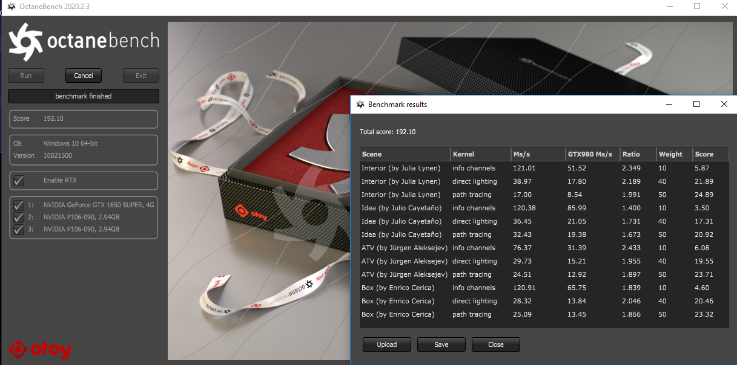Screen dimensions: 737x365
Task: Minimize the Benchmark results window
Action: point(669,104)
